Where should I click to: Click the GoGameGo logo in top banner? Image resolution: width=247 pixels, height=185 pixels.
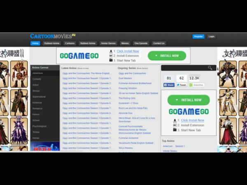point(79,56)
